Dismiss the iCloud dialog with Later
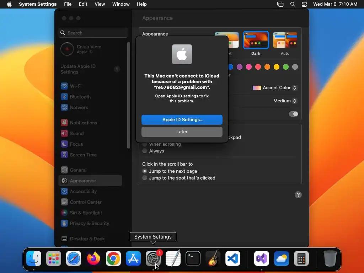Viewport: 364px width, 273px height. [x=182, y=132]
